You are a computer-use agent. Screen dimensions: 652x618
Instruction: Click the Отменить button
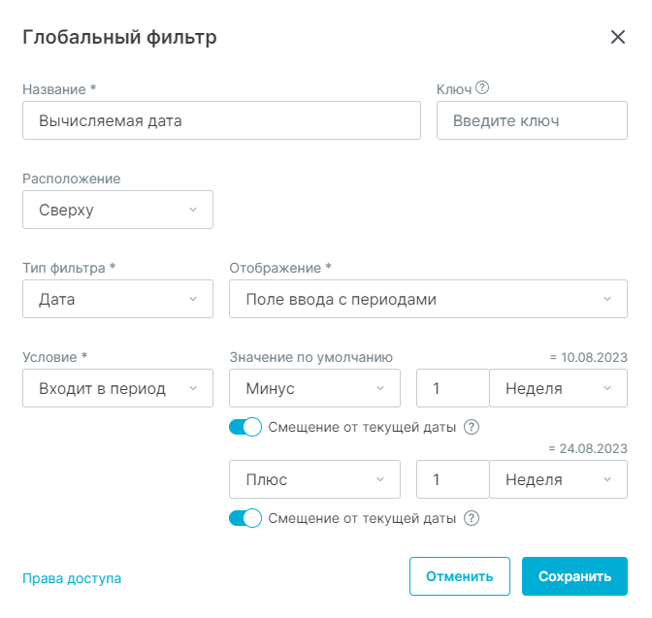(460, 576)
